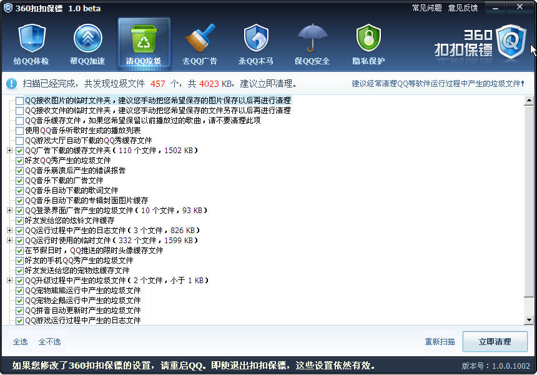
Task: Select the 杀QQ木马 horse shield icon
Action: 256,39
